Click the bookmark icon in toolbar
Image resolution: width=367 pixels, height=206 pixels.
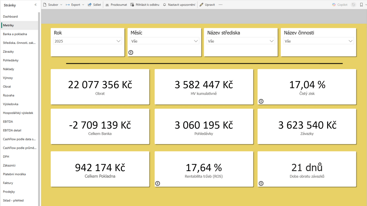pyautogui.click(x=361, y=5)
